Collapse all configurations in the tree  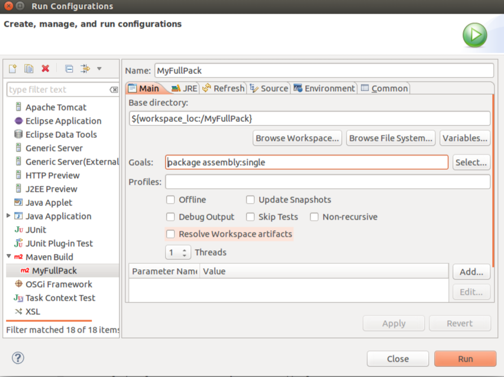(x=69, y=69)
